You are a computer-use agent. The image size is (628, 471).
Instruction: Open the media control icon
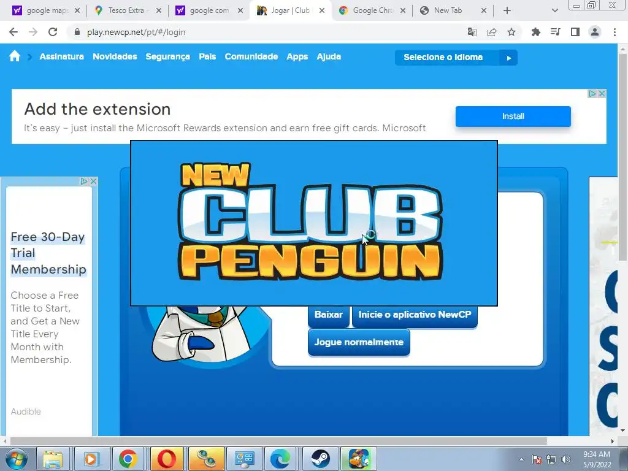tap(555, 32)
